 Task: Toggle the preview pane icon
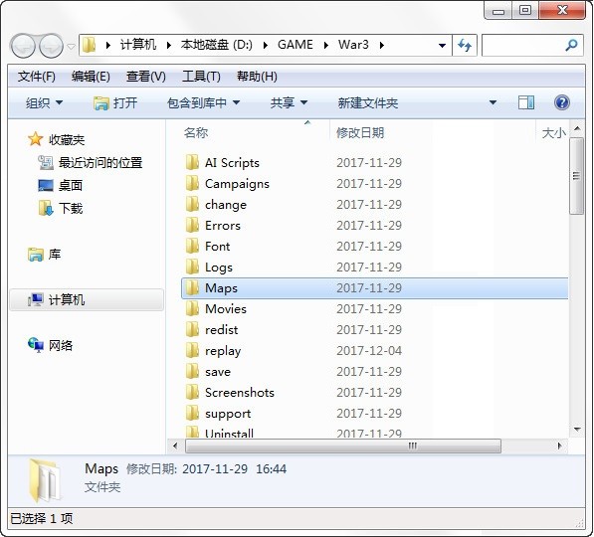click(526, 102)
